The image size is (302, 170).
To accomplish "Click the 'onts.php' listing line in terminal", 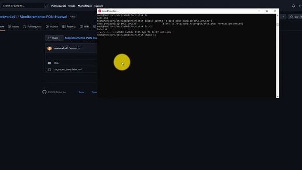I will click(102, 18).
